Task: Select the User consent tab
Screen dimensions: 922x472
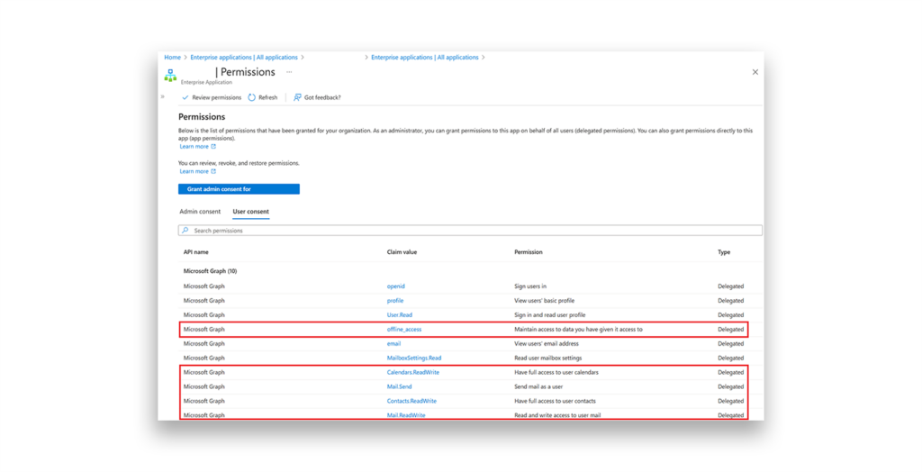Action: coord(250,212)
